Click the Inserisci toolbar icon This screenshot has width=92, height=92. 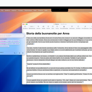point(38,27)
